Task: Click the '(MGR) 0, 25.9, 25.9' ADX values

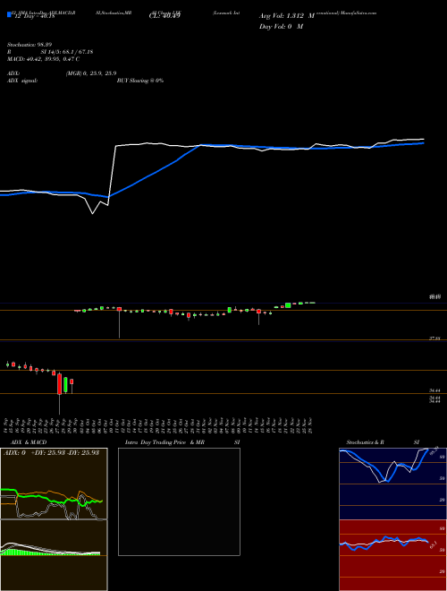Action: [x=90, y=73]
